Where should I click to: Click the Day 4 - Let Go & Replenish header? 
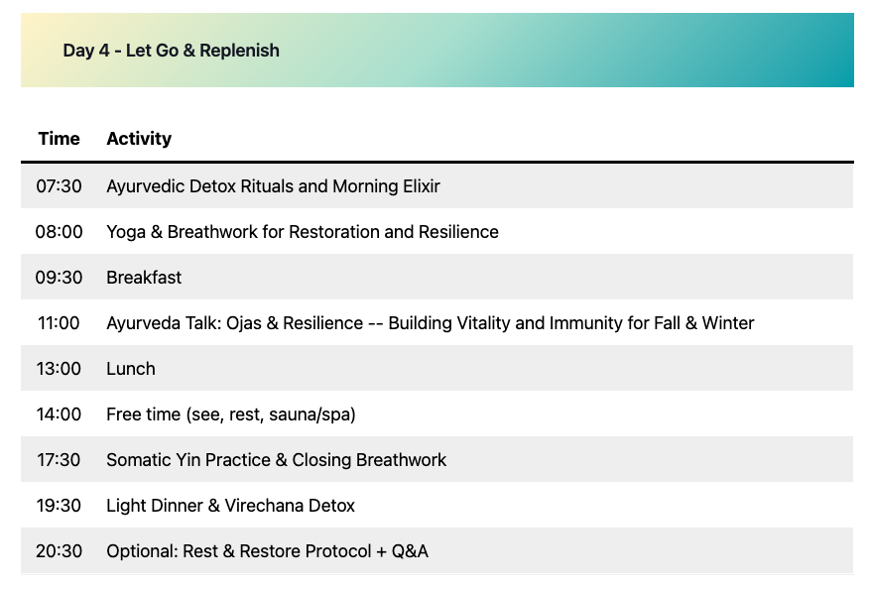point(172,51)
